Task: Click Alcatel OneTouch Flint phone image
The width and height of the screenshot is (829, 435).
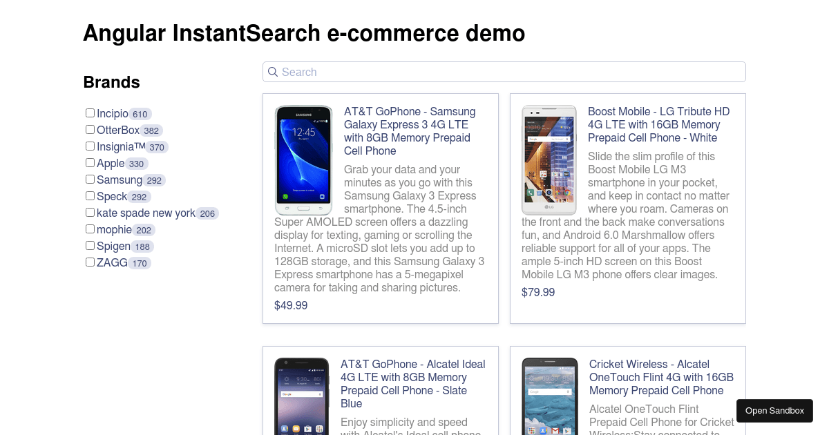Action: click(550, 396)
